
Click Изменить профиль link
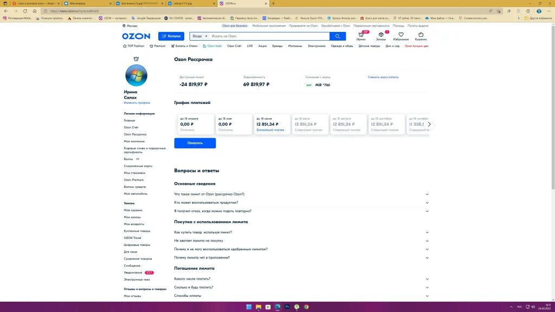137,103
